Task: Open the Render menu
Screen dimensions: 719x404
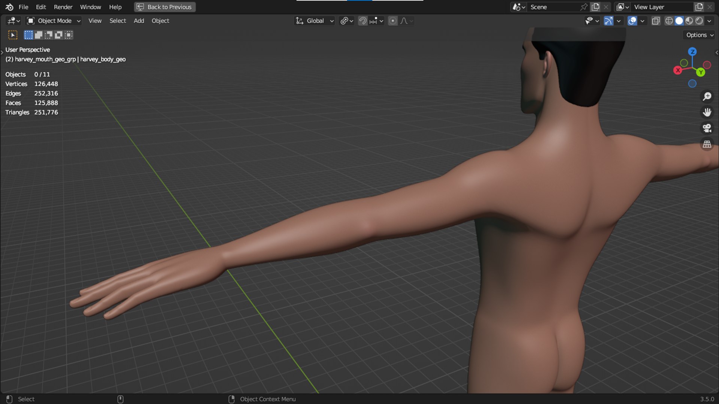Action: pyautogui.click(x=63, y=7)
